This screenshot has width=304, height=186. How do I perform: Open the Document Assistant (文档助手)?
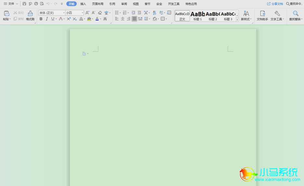[262, 16]
